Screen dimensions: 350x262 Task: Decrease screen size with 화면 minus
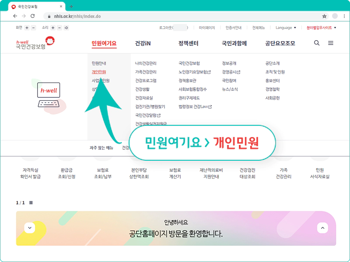point(34,28)
